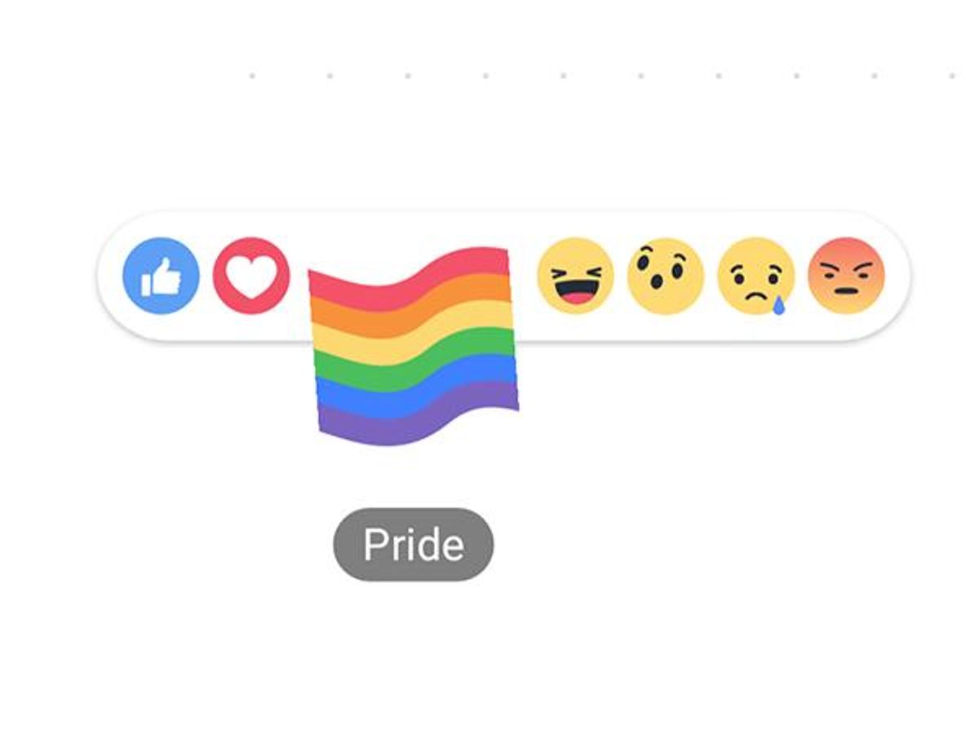Image resolution: width=979 pixels, height=734 pixels.
Task: Choose the red Love heart reaction
Action: (x=251, y=276)
